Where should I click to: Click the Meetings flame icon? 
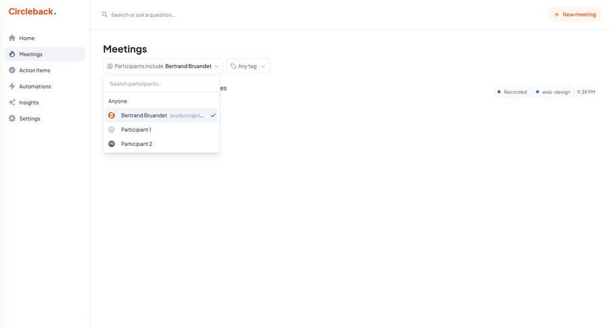[x=12, y=54]
